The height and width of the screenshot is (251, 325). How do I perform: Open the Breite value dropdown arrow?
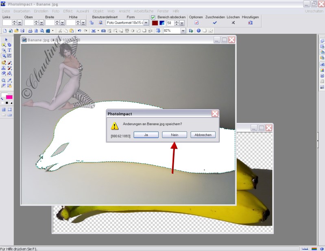62,23
